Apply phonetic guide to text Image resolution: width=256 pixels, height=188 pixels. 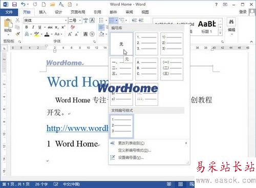[86, 20]
